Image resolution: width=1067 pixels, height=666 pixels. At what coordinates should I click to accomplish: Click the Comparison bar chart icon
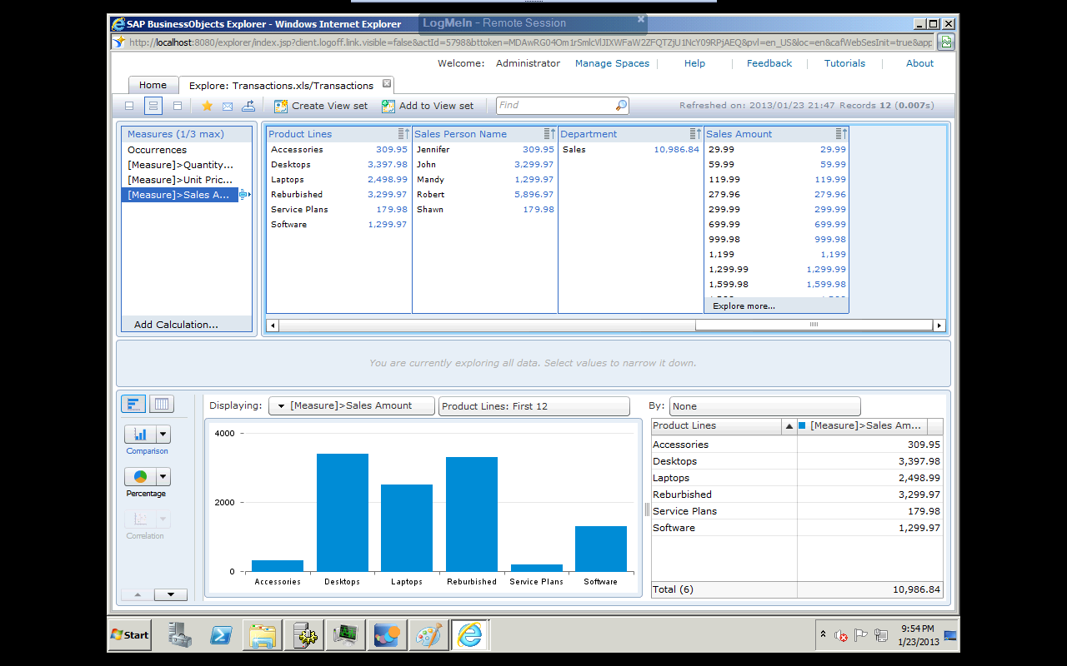[140, 435]
